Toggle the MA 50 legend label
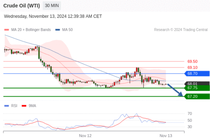Image resolution: width=210 pixels, height=140 pixels. 67,30
